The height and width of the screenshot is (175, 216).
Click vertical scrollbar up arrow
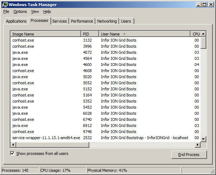pos(203,34)
